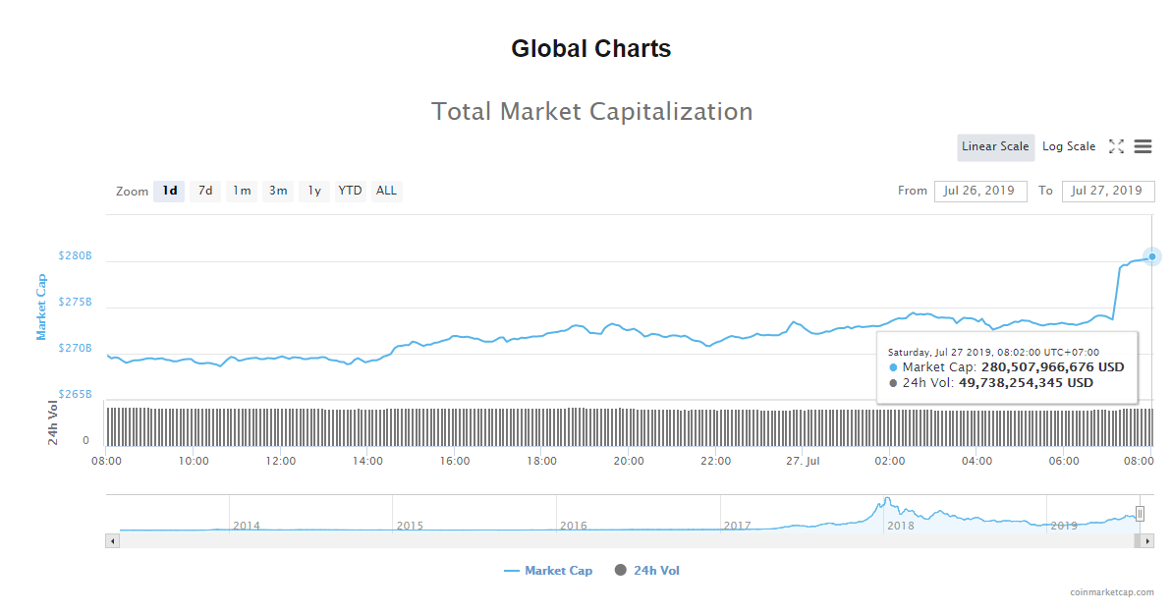
Task: Set zoom range to 7d
Action: 205,192
